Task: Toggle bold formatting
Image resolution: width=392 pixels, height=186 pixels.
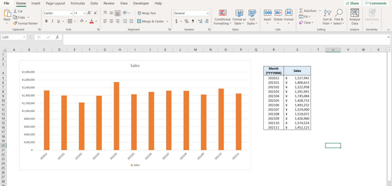Action: point(46,21)
